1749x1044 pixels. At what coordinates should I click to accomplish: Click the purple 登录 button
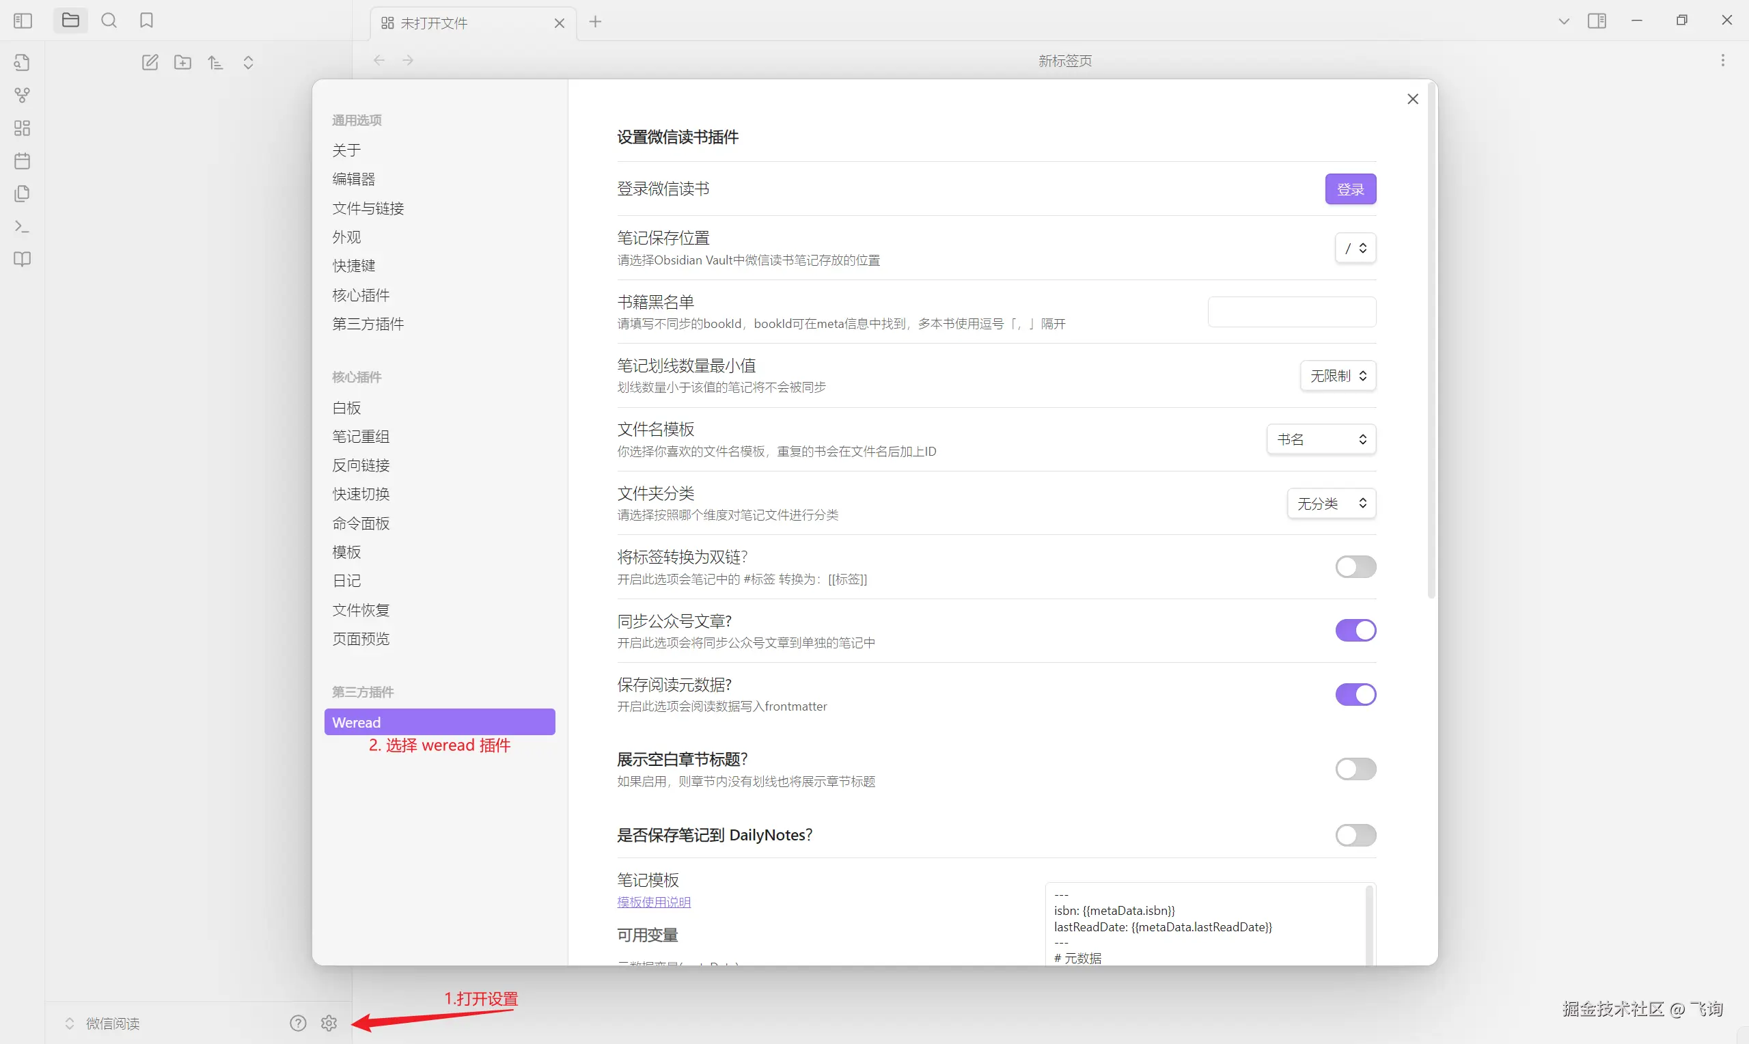tap(1349, 189)
